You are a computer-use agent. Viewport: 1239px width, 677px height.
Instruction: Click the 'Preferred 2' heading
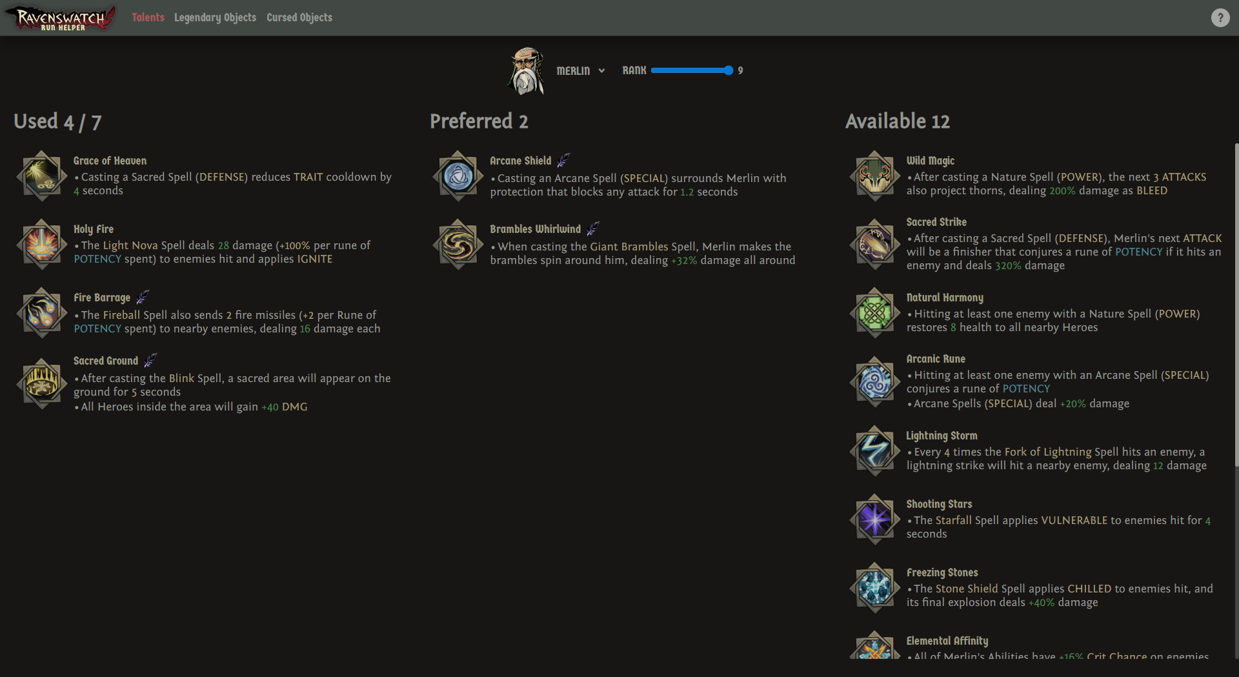tap(479, 121)
